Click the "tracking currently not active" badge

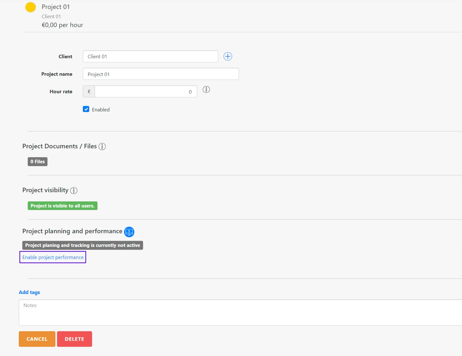[82, 245]
